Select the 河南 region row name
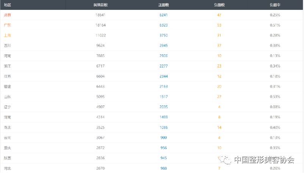 click(x=7, y=56)
